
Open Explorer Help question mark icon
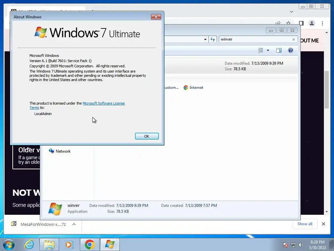[291, 50]
